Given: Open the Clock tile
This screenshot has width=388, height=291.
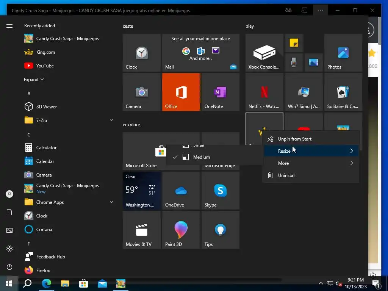Looking at the screenshot, I should (x=142, y=53).
